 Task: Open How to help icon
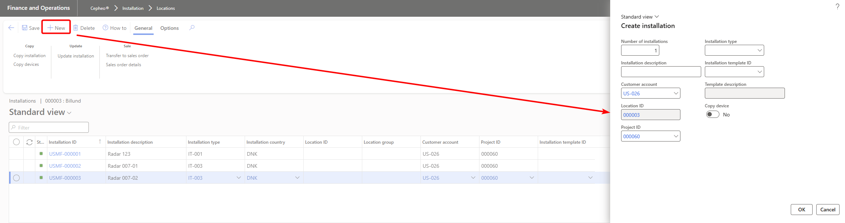point(105,28)
